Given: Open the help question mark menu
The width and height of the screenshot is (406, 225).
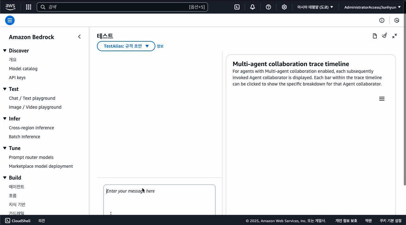Looking at the screenshot, I should point(268,7).
